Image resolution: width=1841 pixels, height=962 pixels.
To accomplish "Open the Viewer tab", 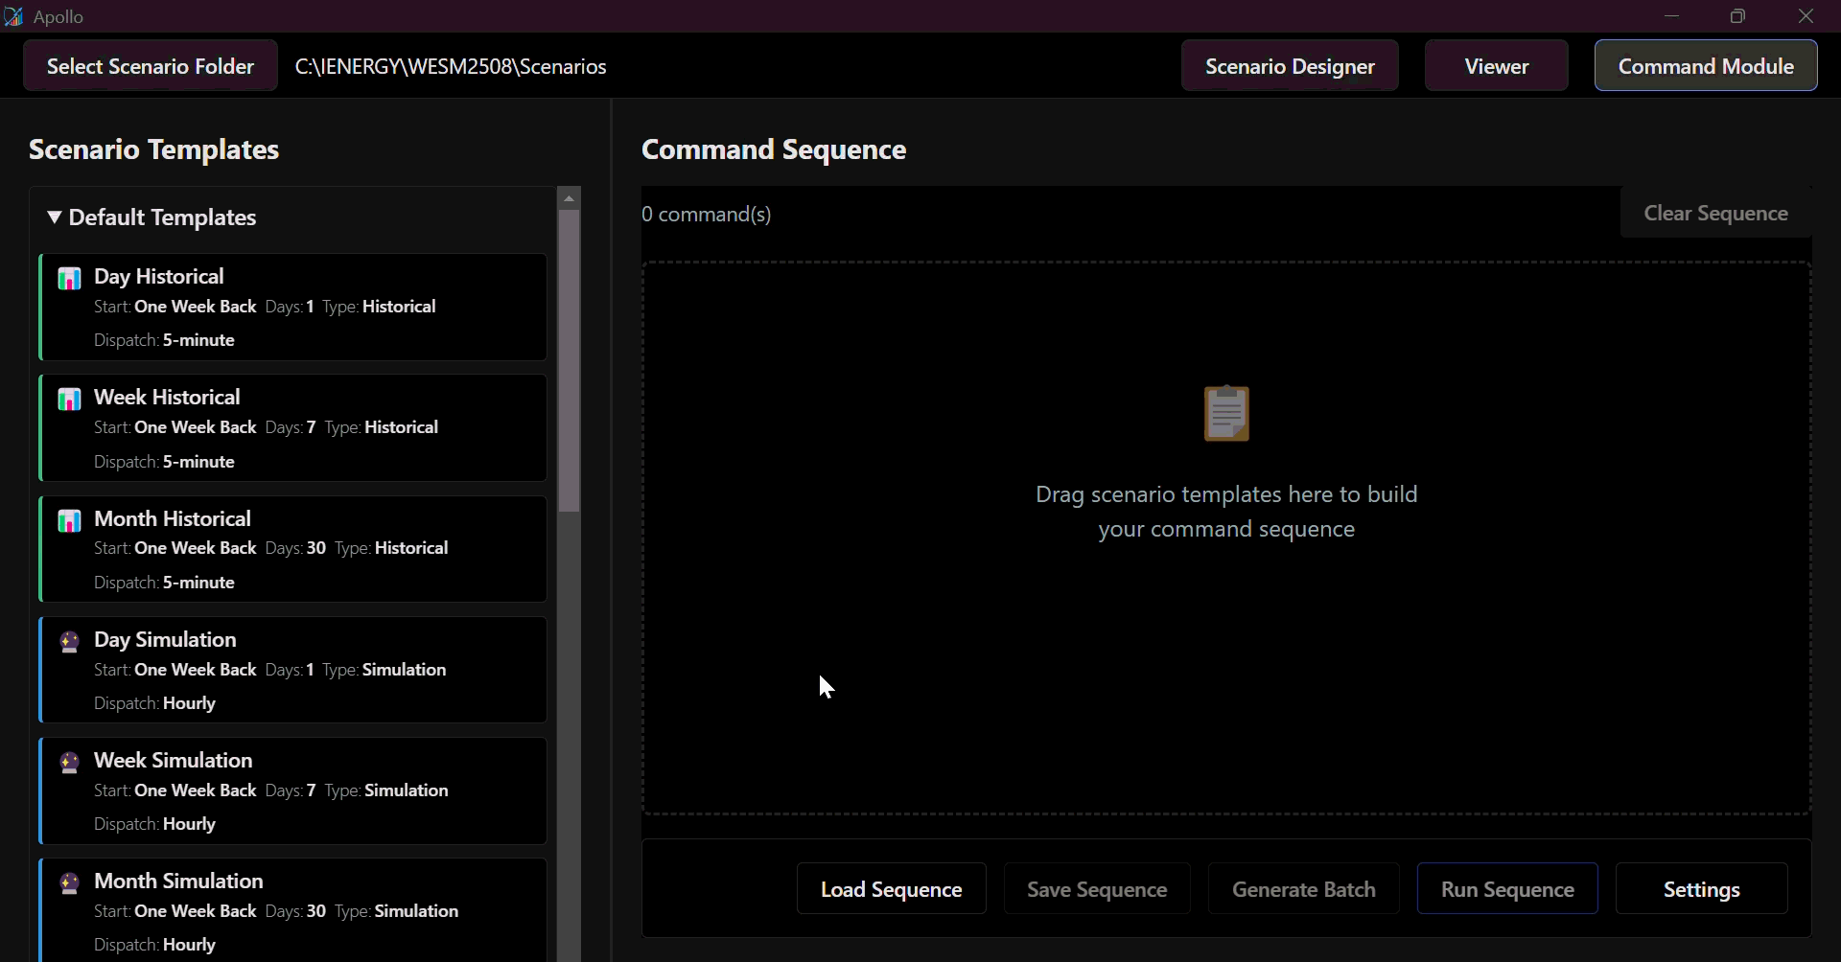I will [1496, 66].
